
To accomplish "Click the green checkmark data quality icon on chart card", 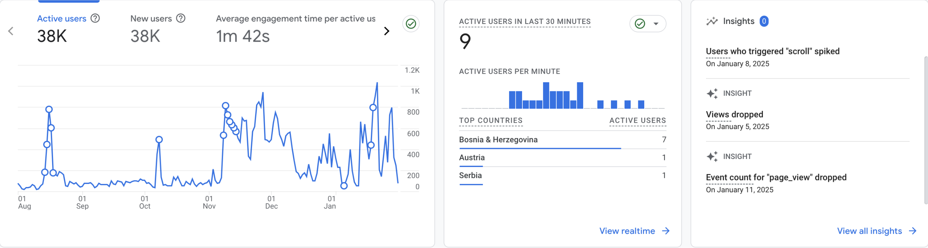I will [411, 24].
